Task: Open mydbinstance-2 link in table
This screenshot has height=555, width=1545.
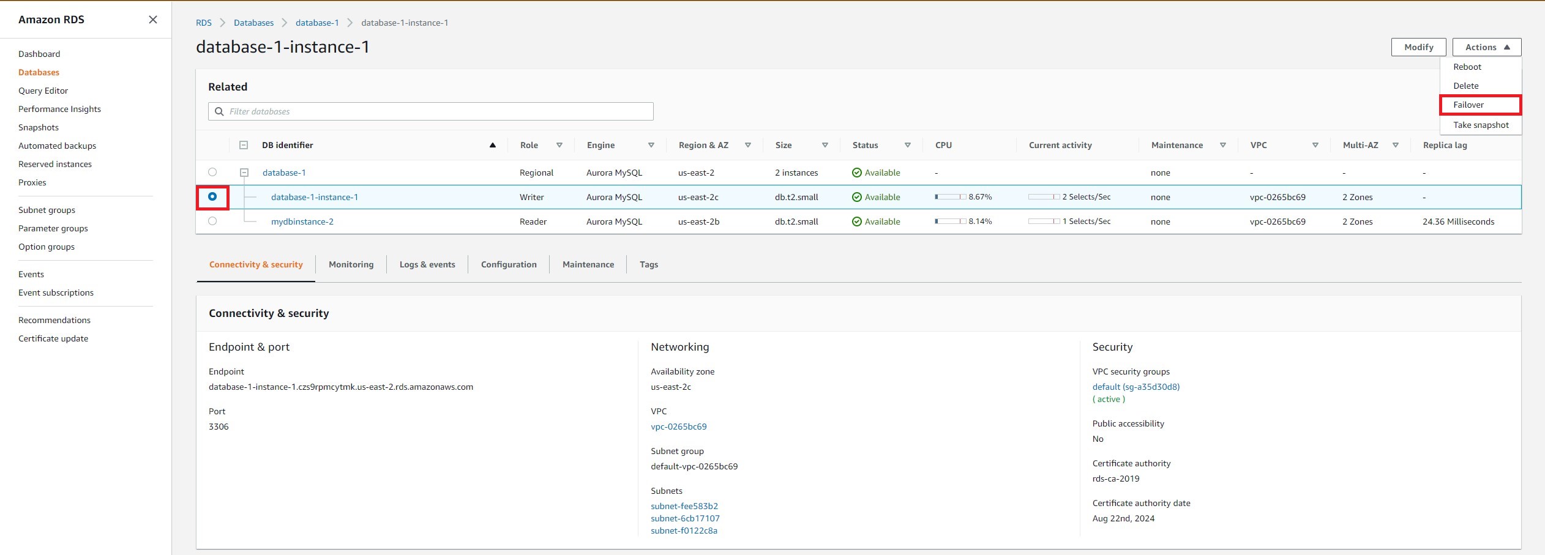Action: pos(302,222)
